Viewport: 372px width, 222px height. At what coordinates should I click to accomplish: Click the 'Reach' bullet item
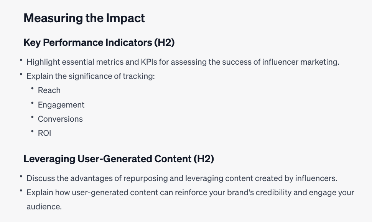coord(49,90)
